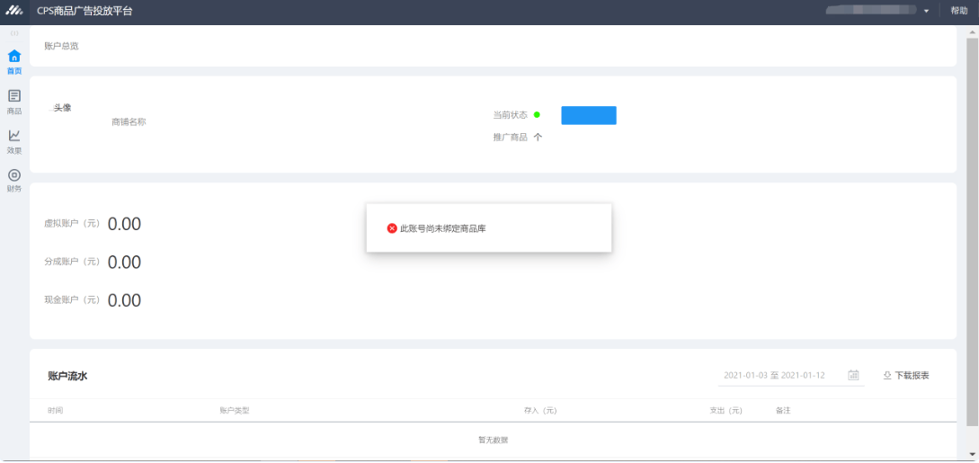Click the 账户总览 heading

click(61, 46)
